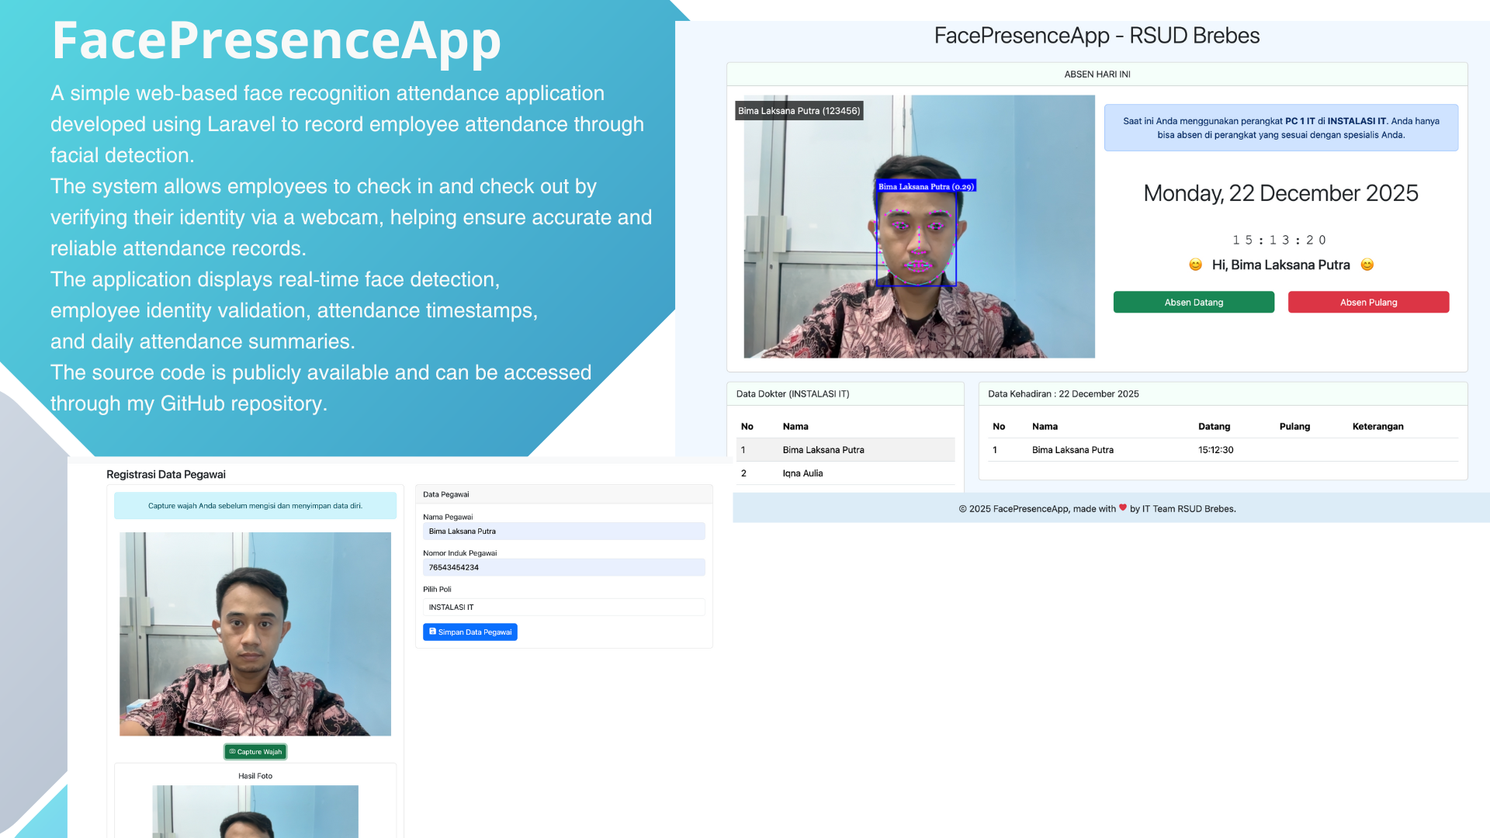
Task: Open the Pilih Poli dropdown
Action: [x=563, y=608]
